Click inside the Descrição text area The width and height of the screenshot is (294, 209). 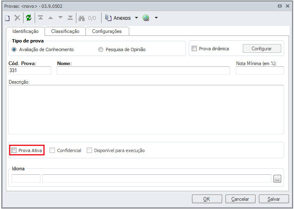click(x=146, y=110)
